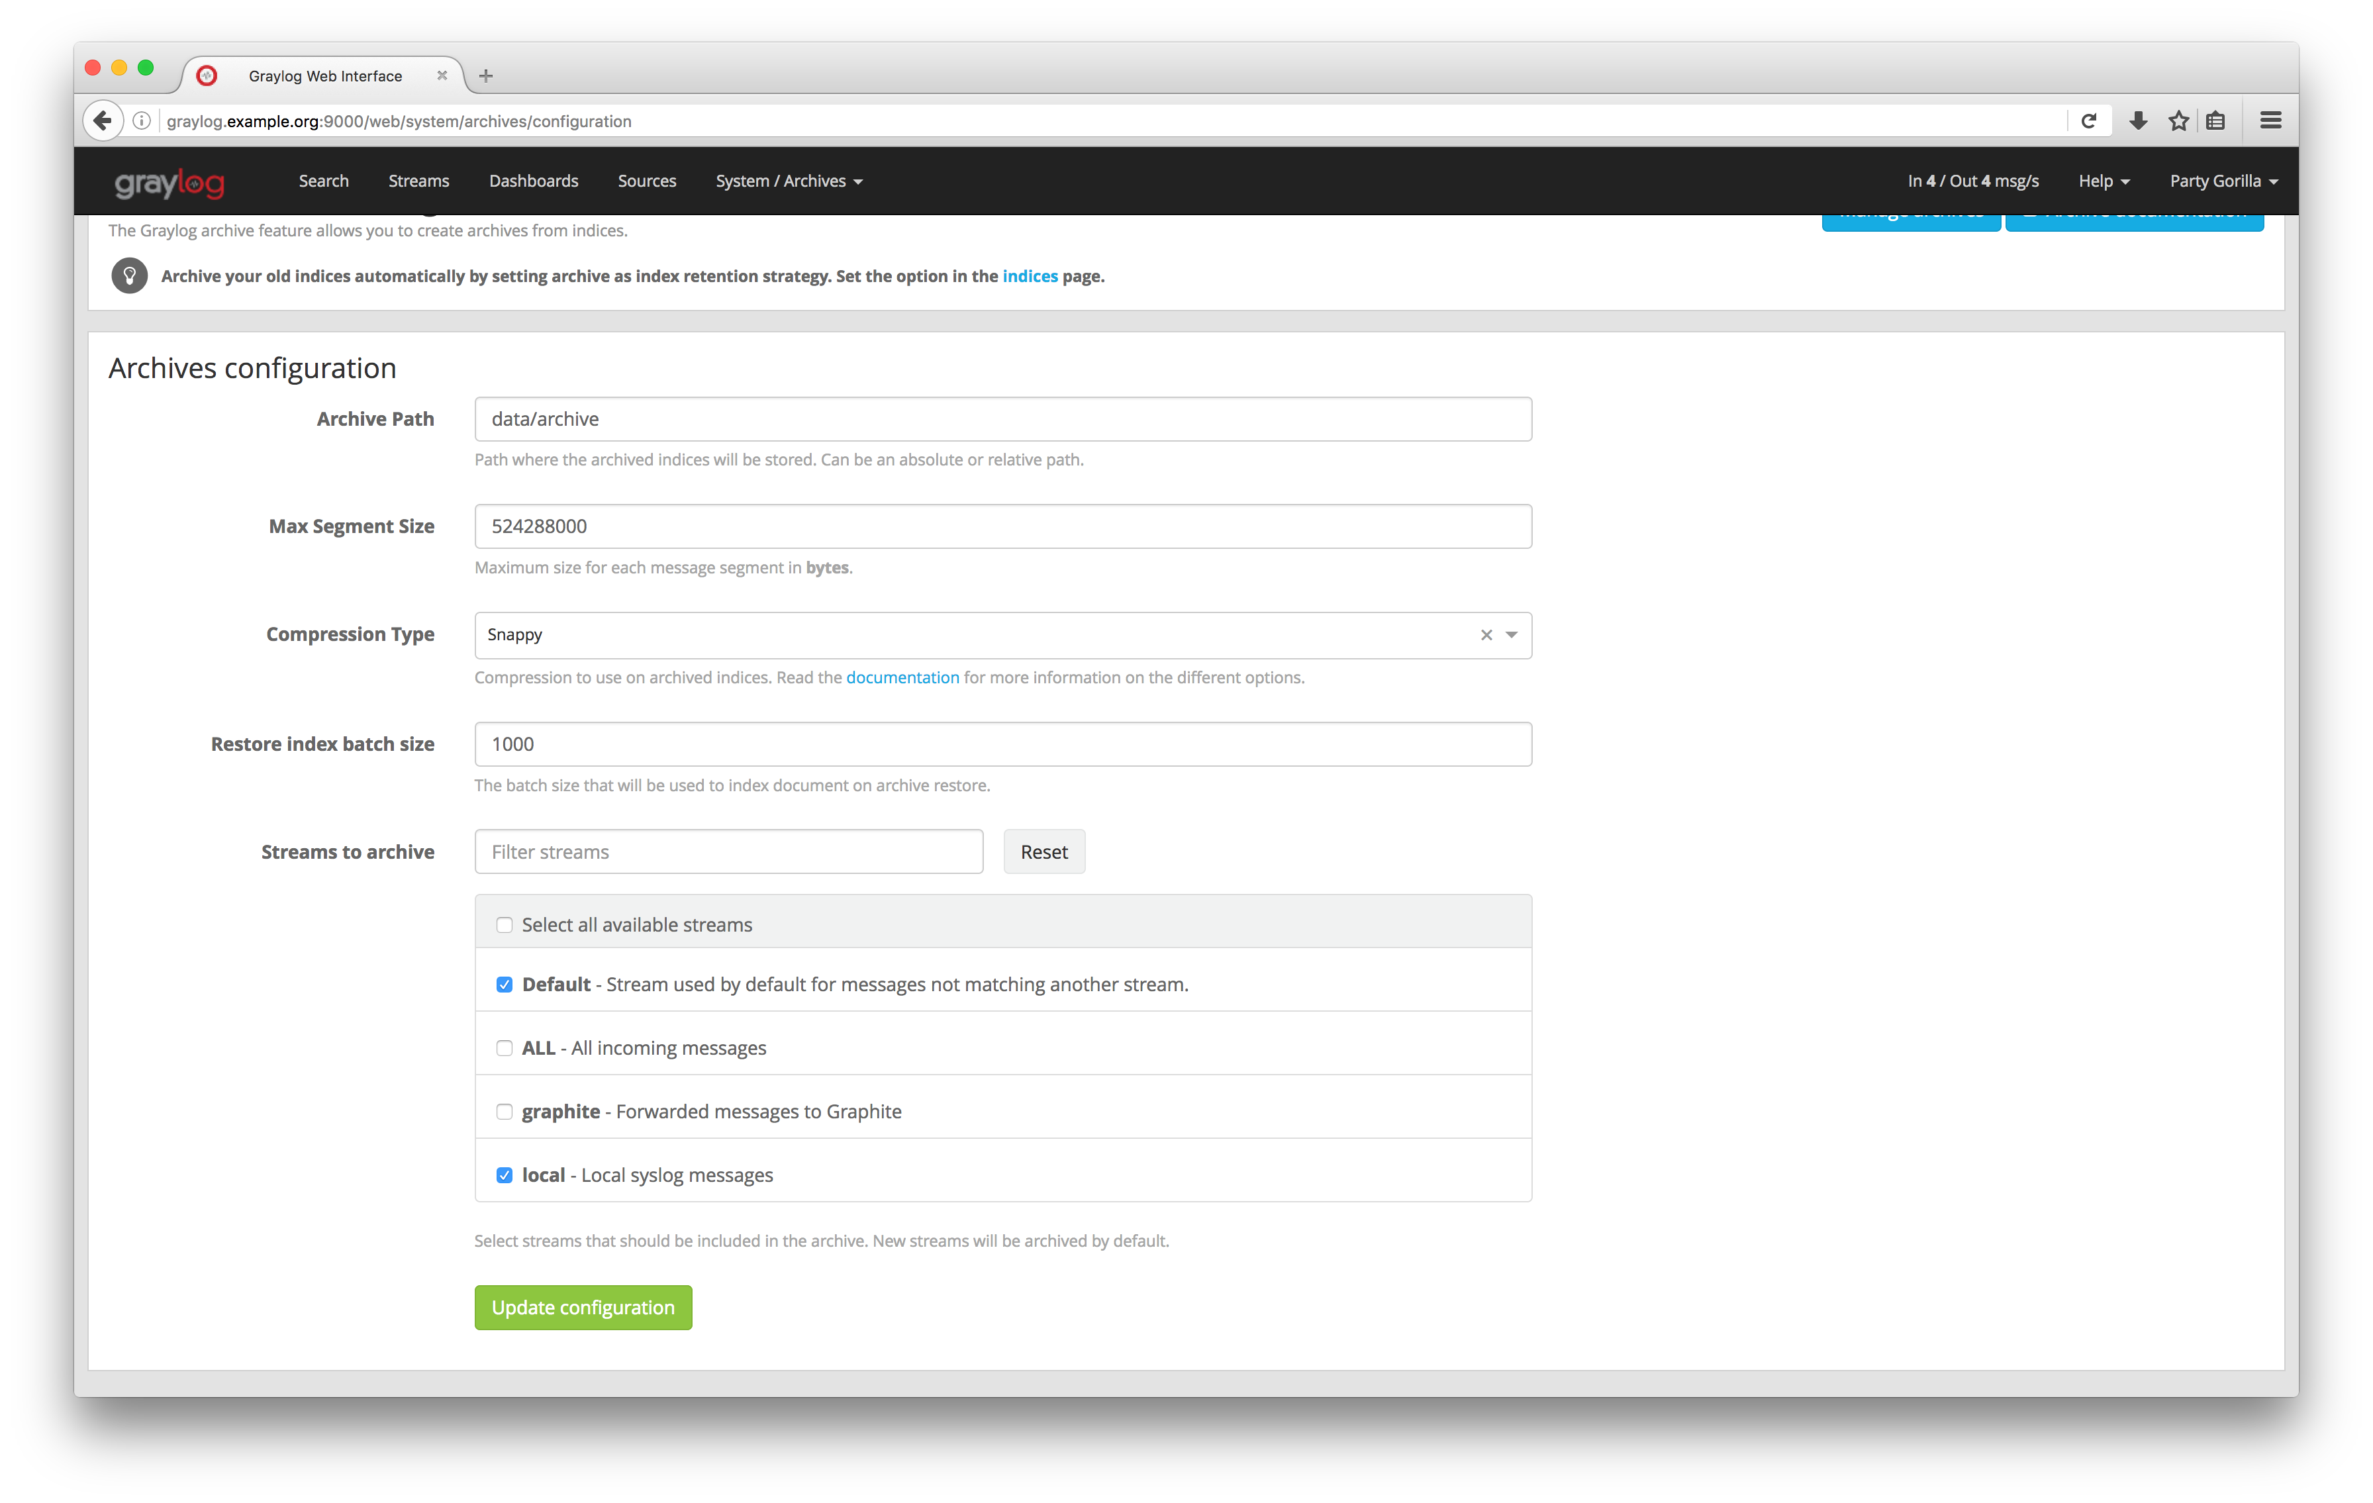
Task: Click the Reset streams filter button
Action: [1043, 853]
